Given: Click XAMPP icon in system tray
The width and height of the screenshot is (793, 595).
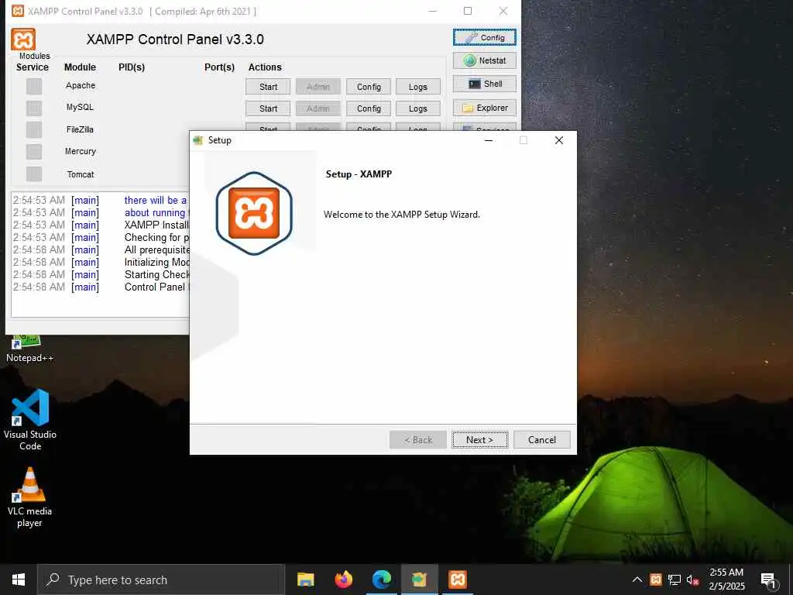Looking at the screenshot, I should coord(656,580).
